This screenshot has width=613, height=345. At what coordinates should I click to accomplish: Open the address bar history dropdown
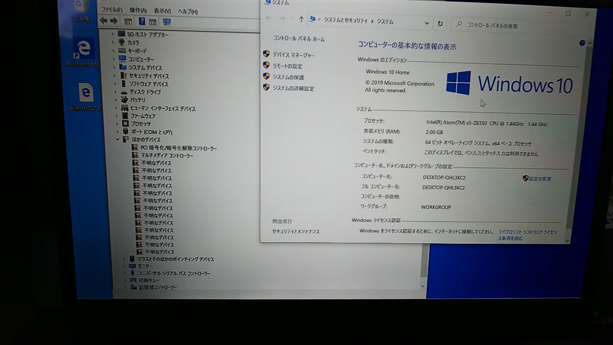(x=426, y=23)
